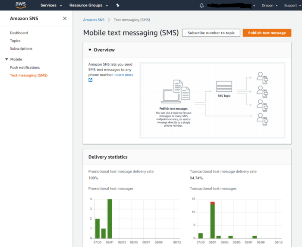Image resolution: width=302 pixels, height=247 pixels.
Task: Click the Amazon SNS sidebar title
Action: pos(24,18)
